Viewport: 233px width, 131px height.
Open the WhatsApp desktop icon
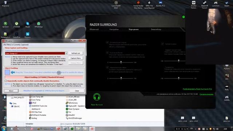click(x=39, y=25)
